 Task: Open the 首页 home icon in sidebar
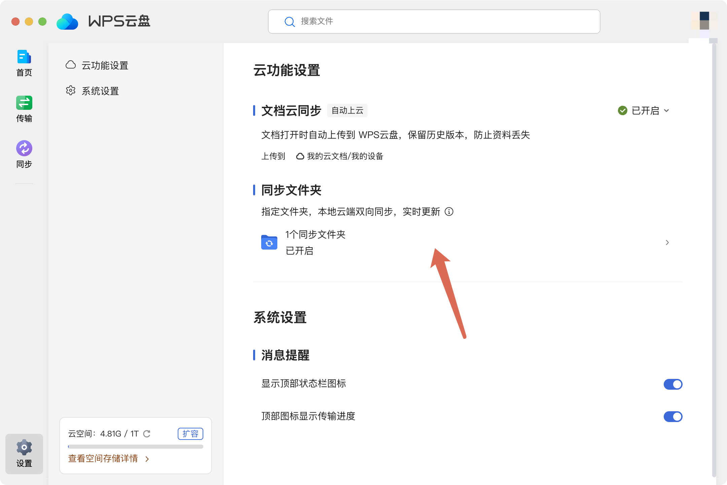tap(24, 57)
